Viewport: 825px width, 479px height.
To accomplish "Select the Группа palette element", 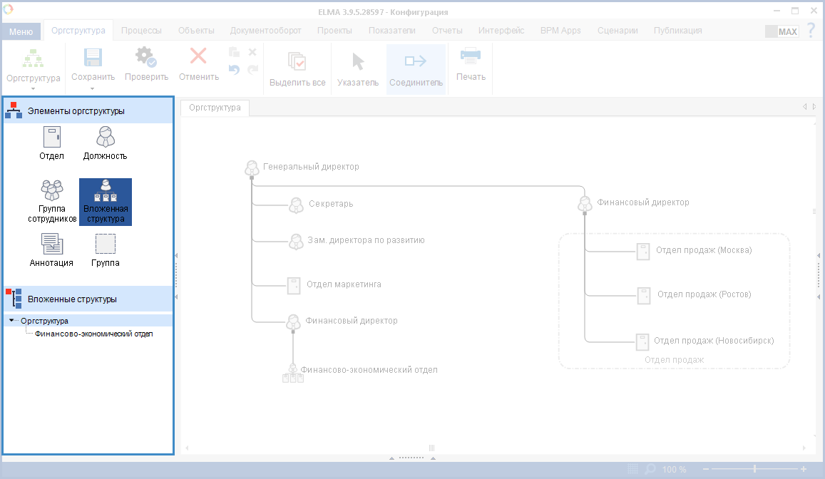I will tap(106, 250).
